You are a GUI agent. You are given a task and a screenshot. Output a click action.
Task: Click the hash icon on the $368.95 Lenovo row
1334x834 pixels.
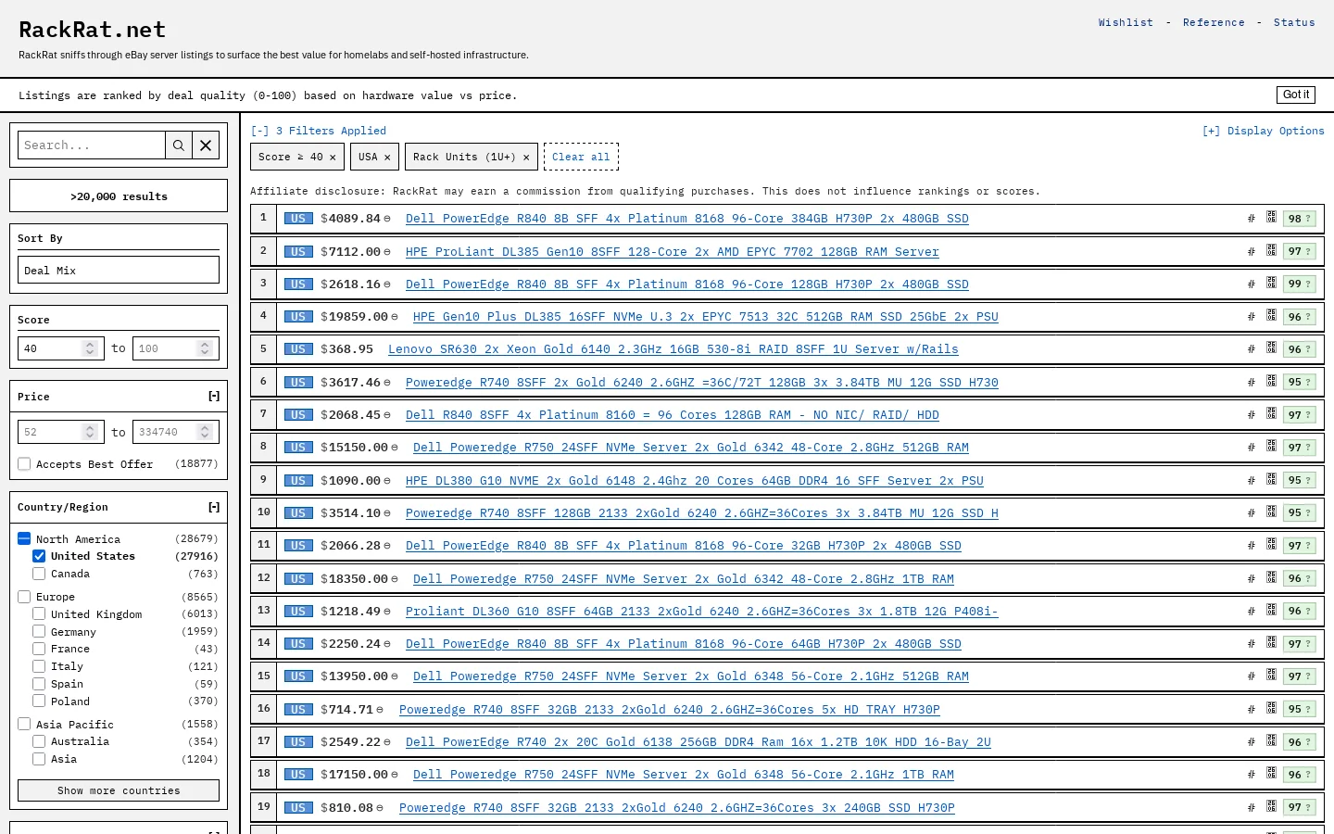coord(1251,349)
